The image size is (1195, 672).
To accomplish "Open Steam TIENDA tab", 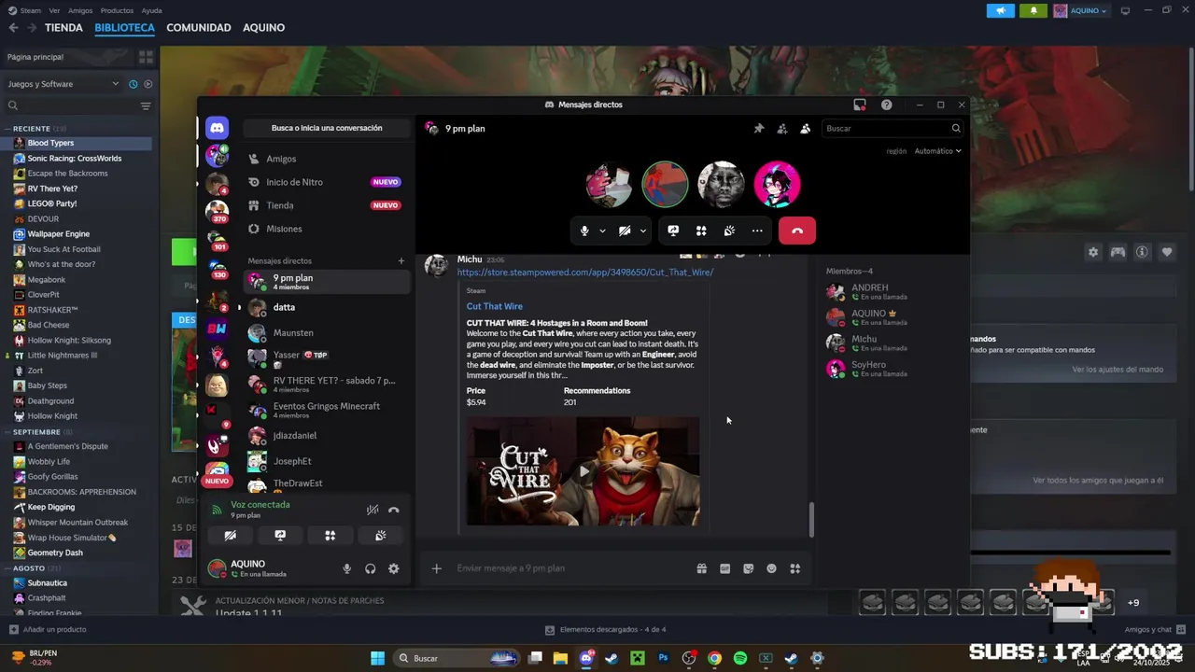I will pyautogui.click(x=63, y=28).
